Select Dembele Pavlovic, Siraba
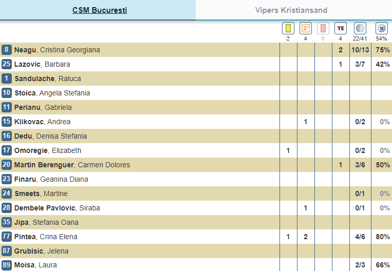The width and height of the screenshot is (392, 271). click(57, 208)
